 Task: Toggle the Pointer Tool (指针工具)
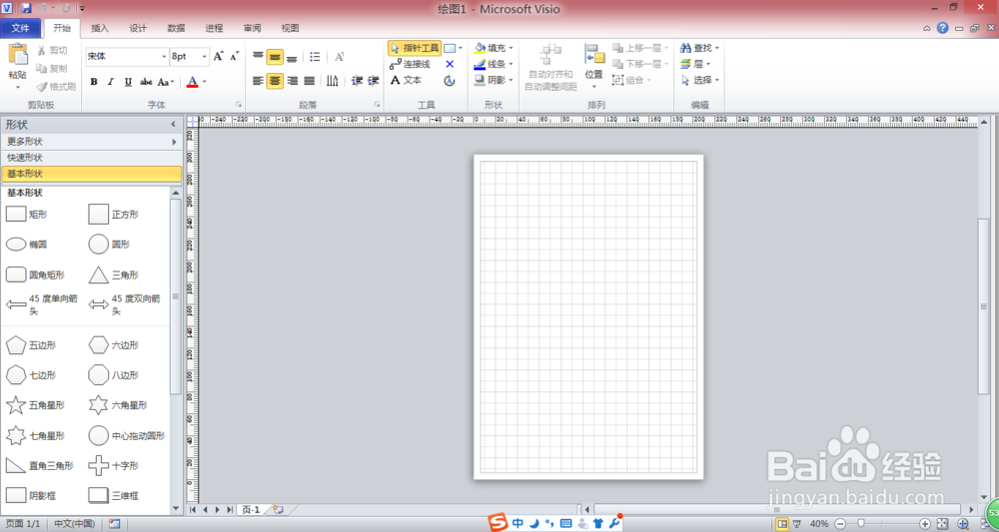point(415,48)
